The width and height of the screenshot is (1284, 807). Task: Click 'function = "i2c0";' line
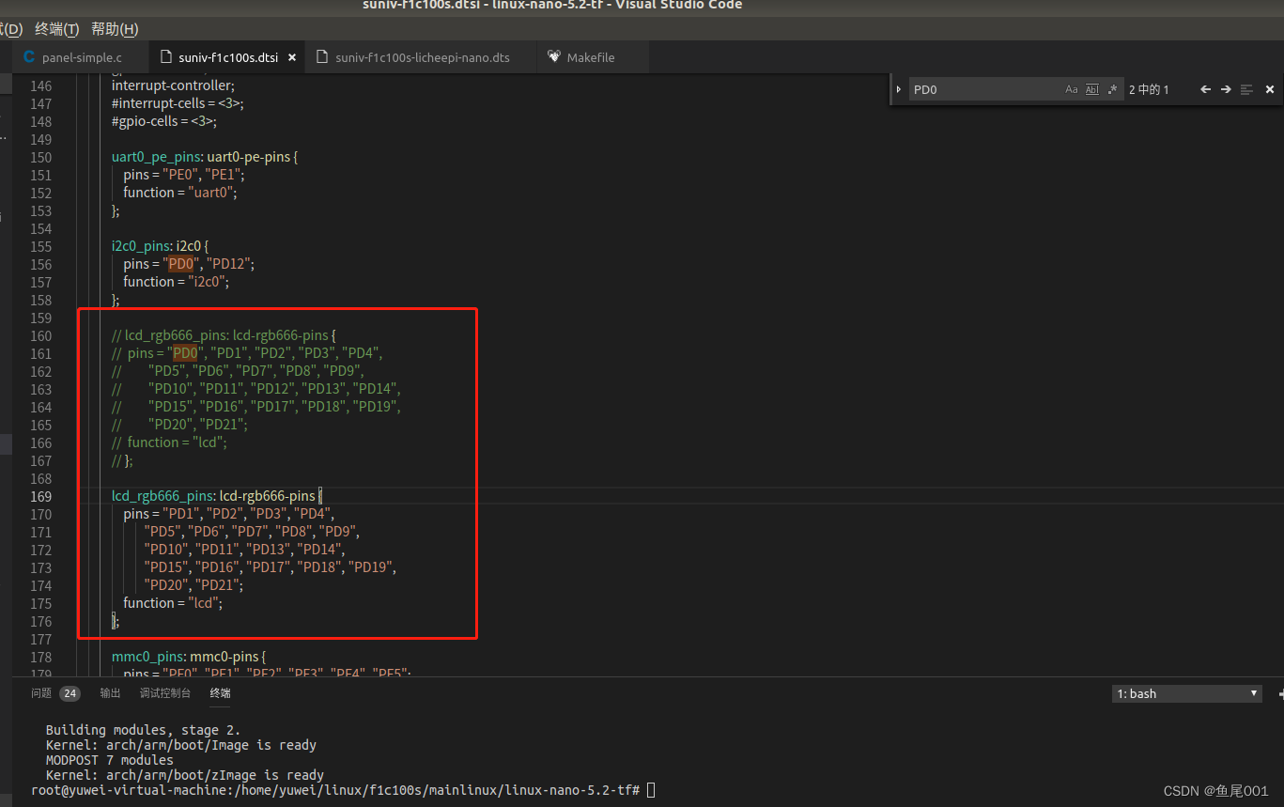(x=177, y=282)
